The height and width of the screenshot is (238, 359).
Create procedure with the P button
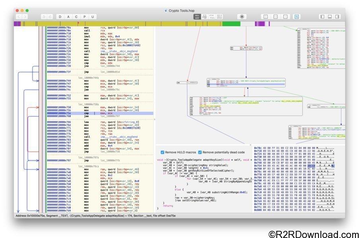[x=84, y=17]
